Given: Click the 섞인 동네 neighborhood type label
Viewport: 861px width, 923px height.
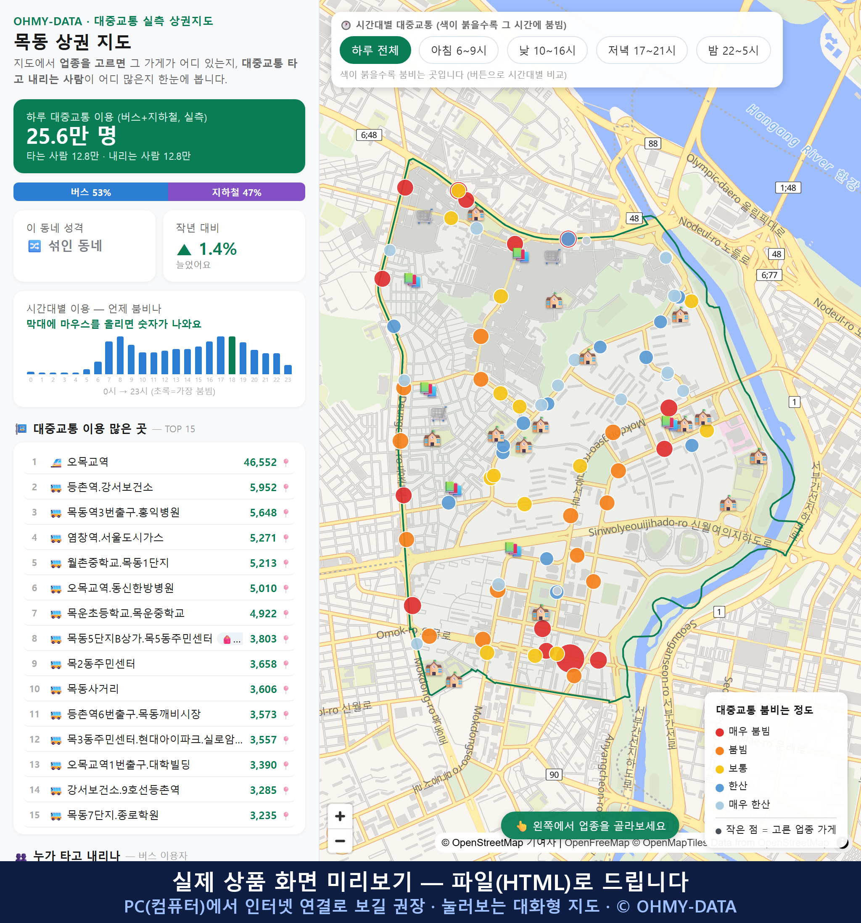Looking at the screenshot, I should click(x=75, y=246).
